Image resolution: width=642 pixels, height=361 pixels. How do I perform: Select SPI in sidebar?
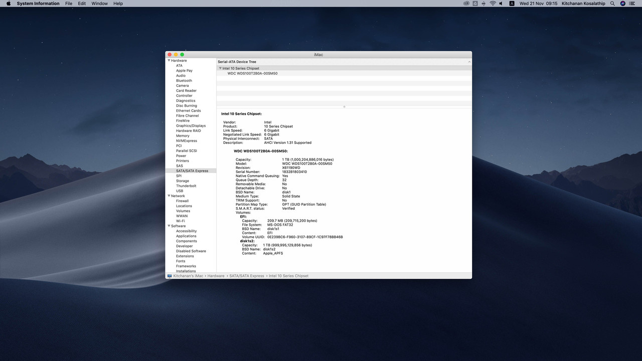pyautogui.click(x=179, y=176)
